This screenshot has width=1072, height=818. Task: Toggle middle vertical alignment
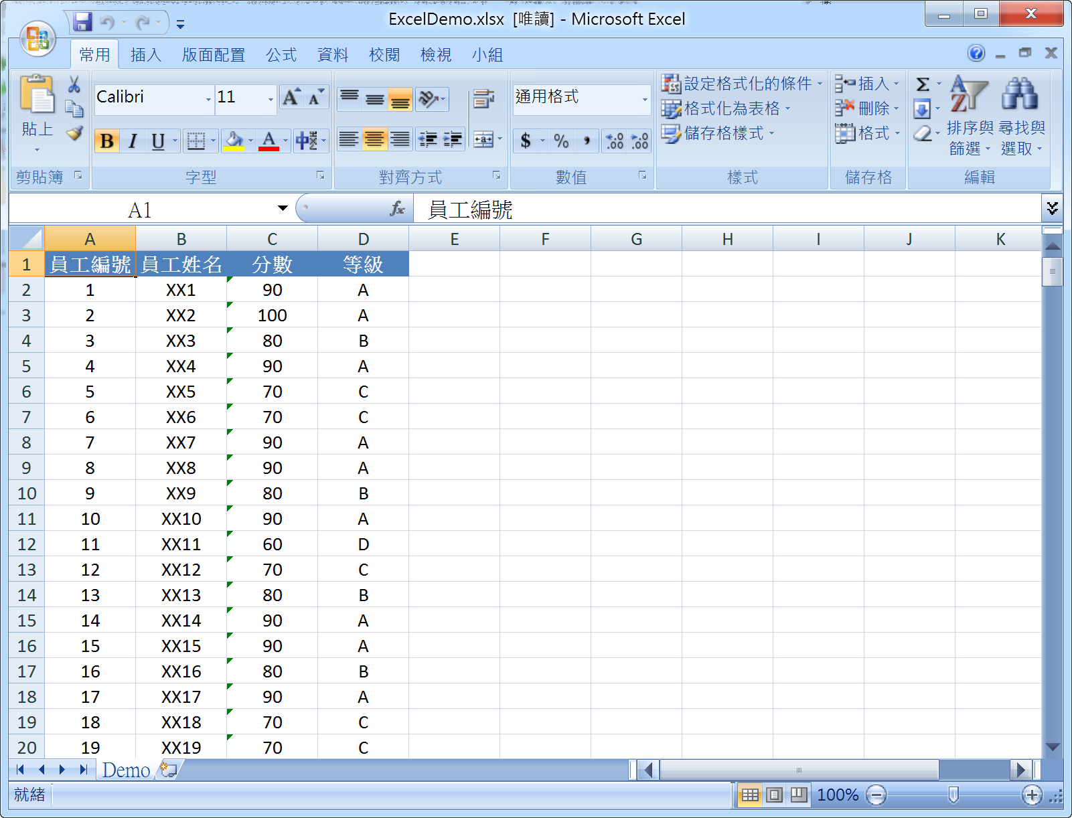click(374, 100)
